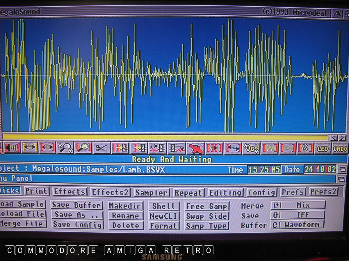Viewport: 349px width, 261px height.
Task: Click the UNDO toolbar button
Action: pyautogui.click(x=340, y=149)
